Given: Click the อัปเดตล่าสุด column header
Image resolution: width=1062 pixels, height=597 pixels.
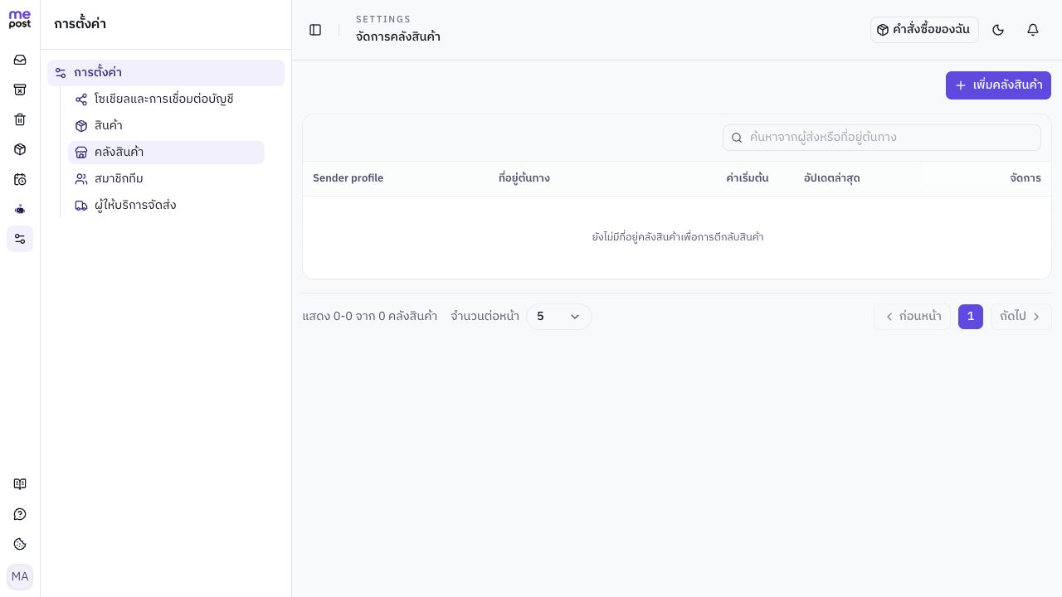Looking at the screenshot, I should [831, 178].
